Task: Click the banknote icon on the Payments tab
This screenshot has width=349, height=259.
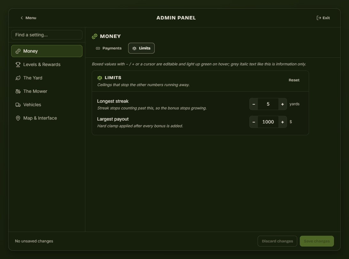Action: click(x=98, y=48)
